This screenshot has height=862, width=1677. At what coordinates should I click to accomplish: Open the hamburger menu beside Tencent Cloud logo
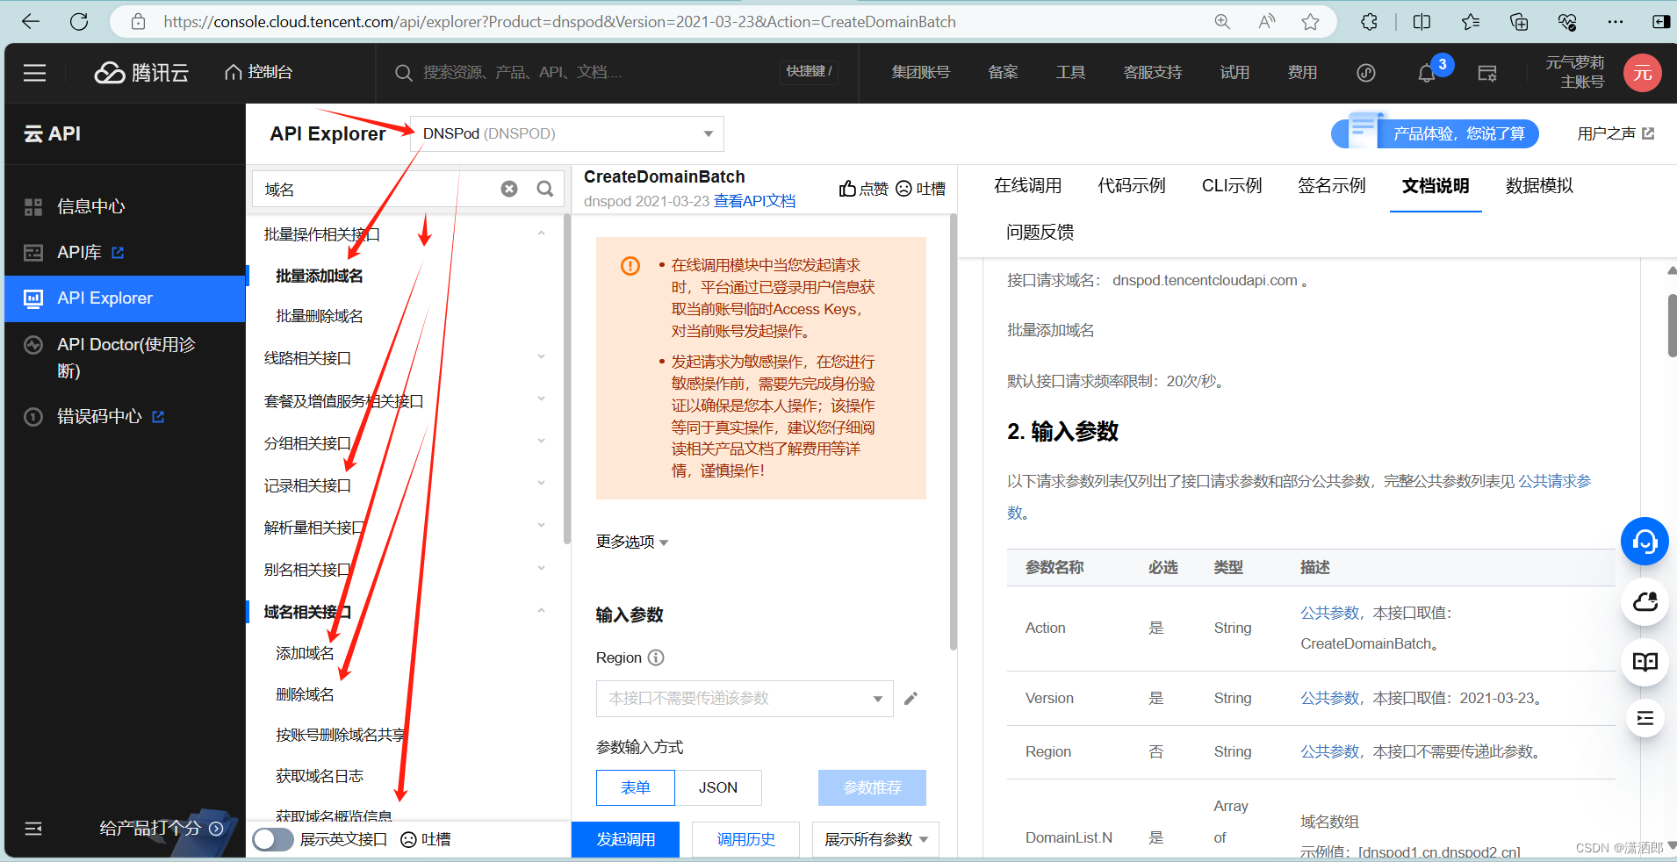click(34, 73)
